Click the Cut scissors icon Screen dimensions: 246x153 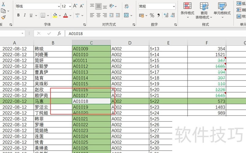click(3, 4)
